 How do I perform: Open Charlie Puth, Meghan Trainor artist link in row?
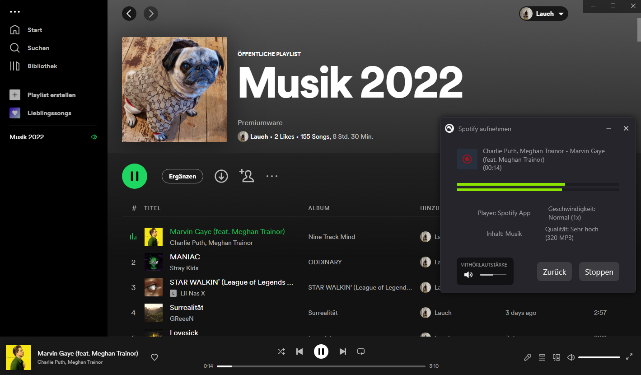click(211, 243)
